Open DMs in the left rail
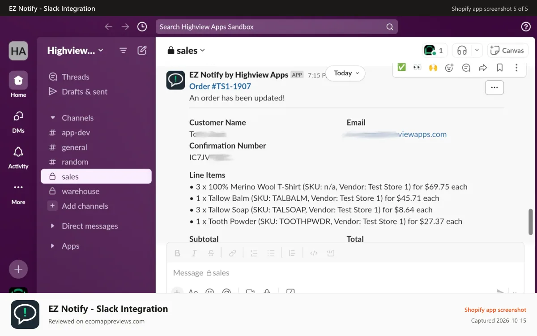537x336 pixels. coord(18,121)
